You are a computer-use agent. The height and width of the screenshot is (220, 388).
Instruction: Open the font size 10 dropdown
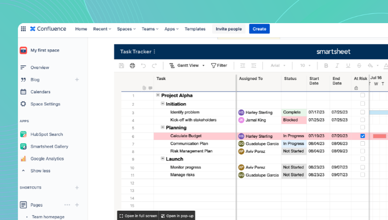(x=305, y=65)
